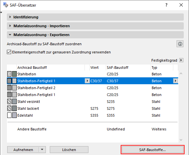Toggle Elementeigenschaft zur genaueren Zuordnung verwenden checkbox
This screenshot has height=155, width=189.
pos(9,52)
